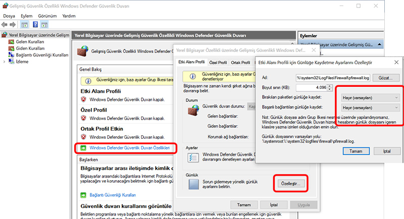Viewport: 404px width, 219px height.
Task: Click firewall globe icon in Durum section
Action: (x=193, y=110)
